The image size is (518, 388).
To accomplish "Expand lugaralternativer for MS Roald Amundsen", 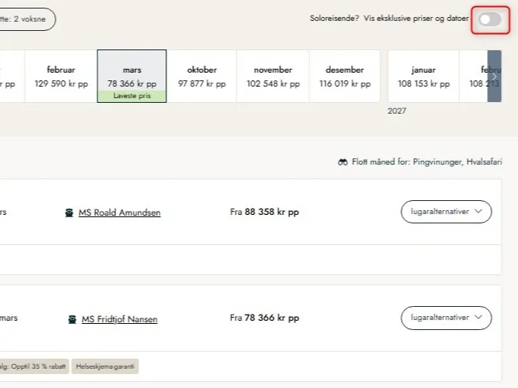I will tap(446, 211).
